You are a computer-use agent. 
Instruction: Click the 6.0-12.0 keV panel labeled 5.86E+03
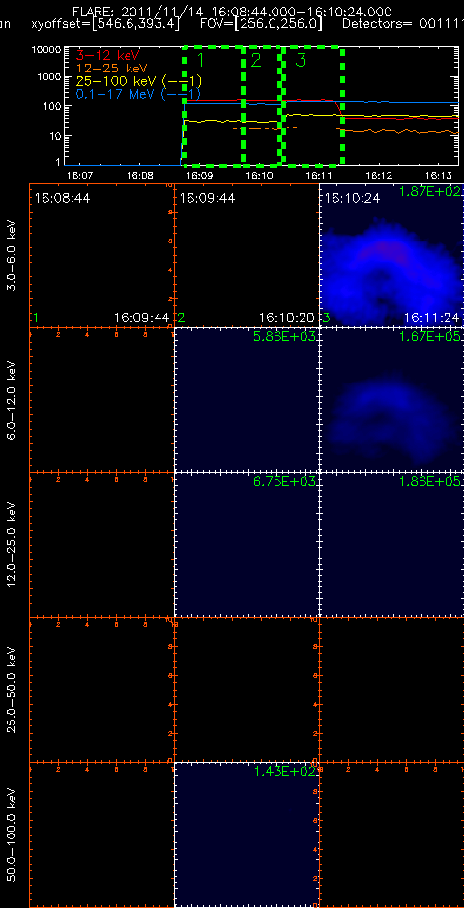click(x=246, y=400)
